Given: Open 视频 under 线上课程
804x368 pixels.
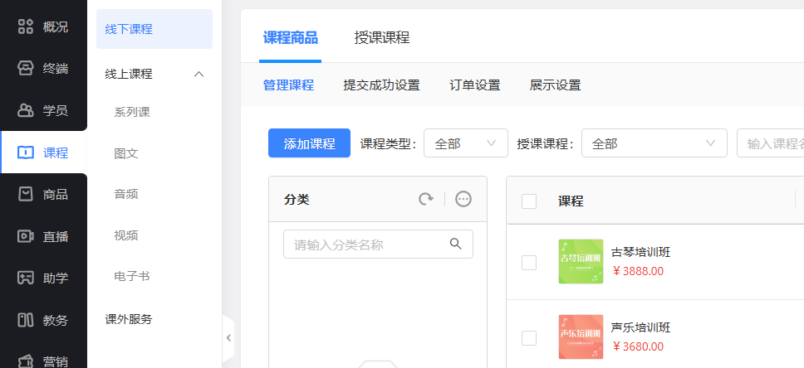Looking at the screenshot, I should click(x=126, y=235).
